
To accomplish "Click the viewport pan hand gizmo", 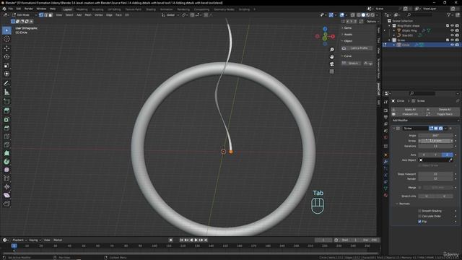I will point(332,56).
